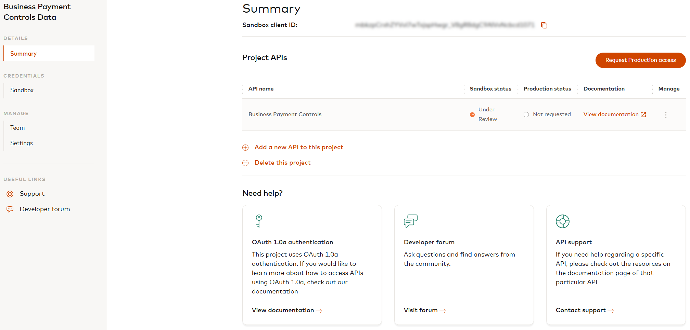Click the API support card title

tap(574, 242)
